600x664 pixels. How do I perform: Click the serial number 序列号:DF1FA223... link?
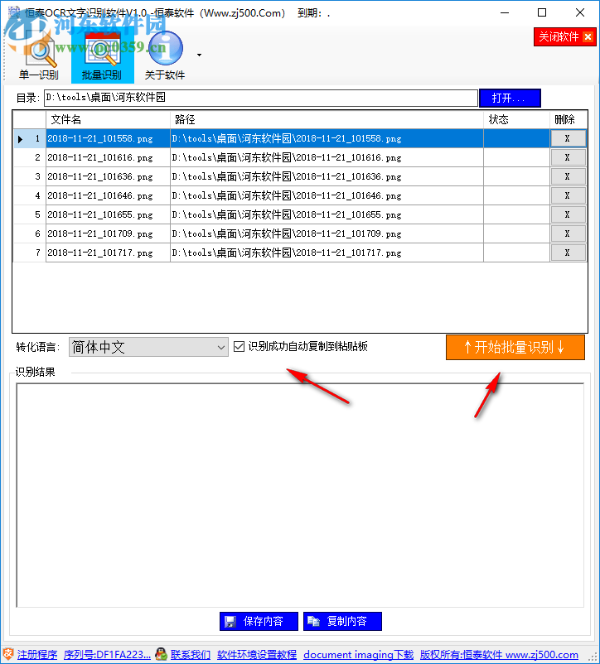[x=107, y=655]
